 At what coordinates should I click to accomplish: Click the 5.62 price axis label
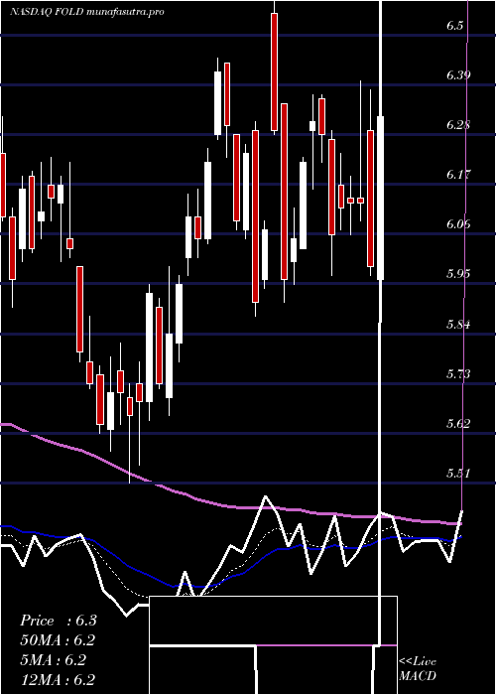(x=458, y=423)
